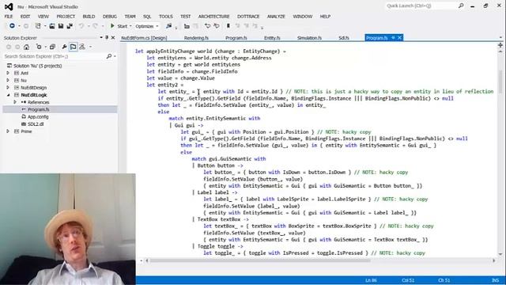This screenshot has width=506, height=285.
Task: Collapse the NuEditLogic project node
Action: (8, 95)
